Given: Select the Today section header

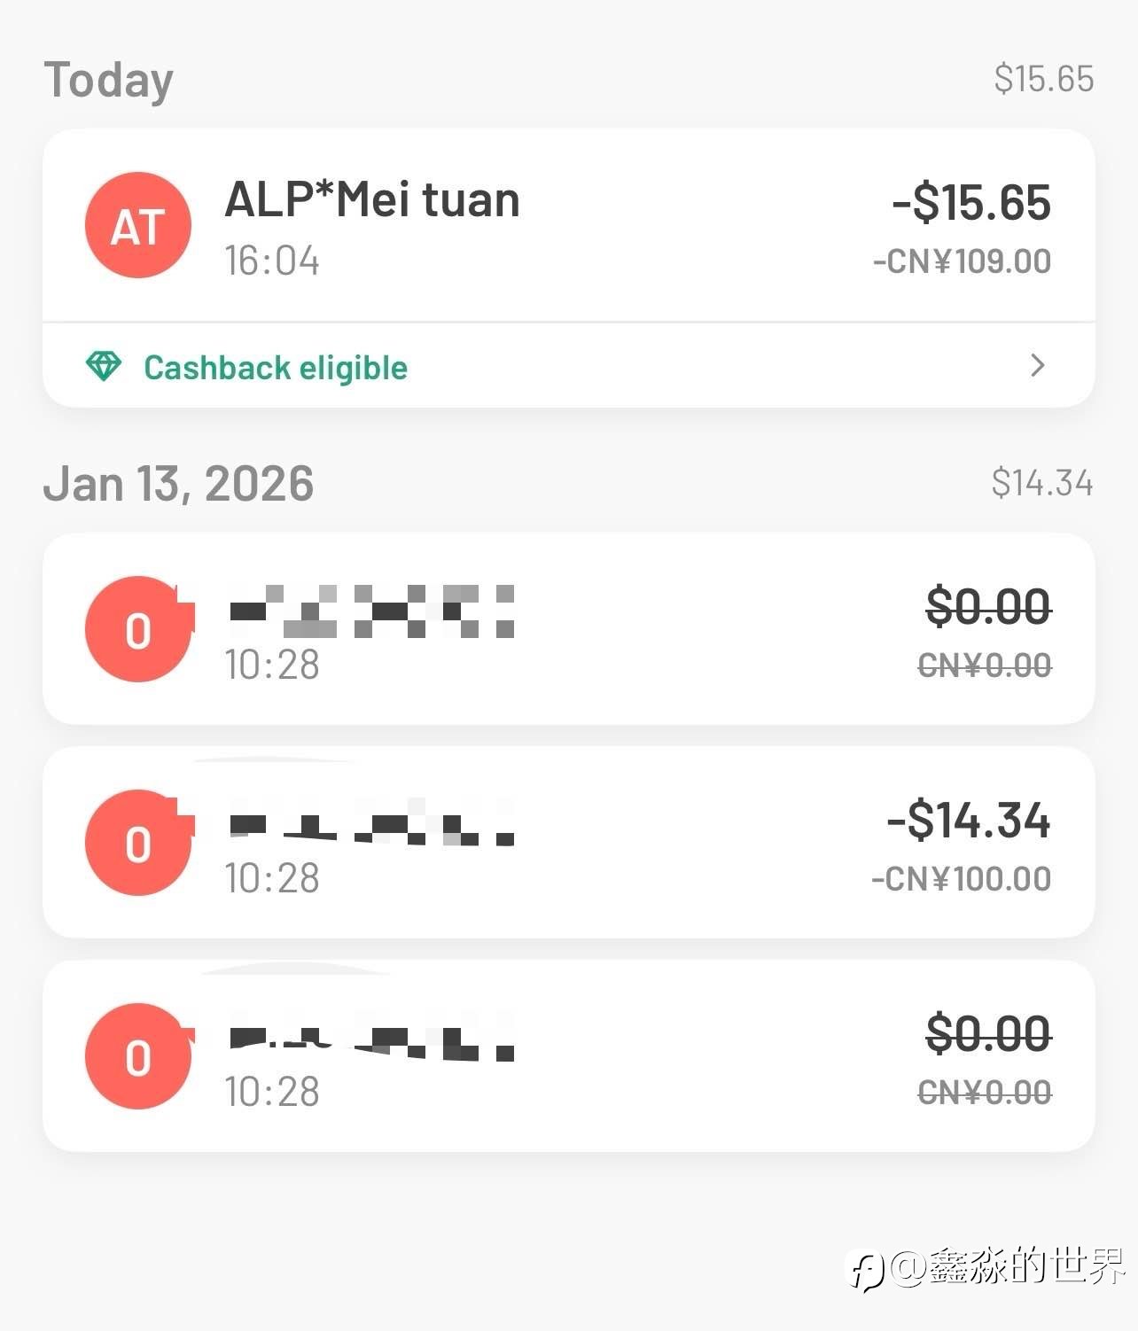Looking at the screenshot, I should coord(109,80).
